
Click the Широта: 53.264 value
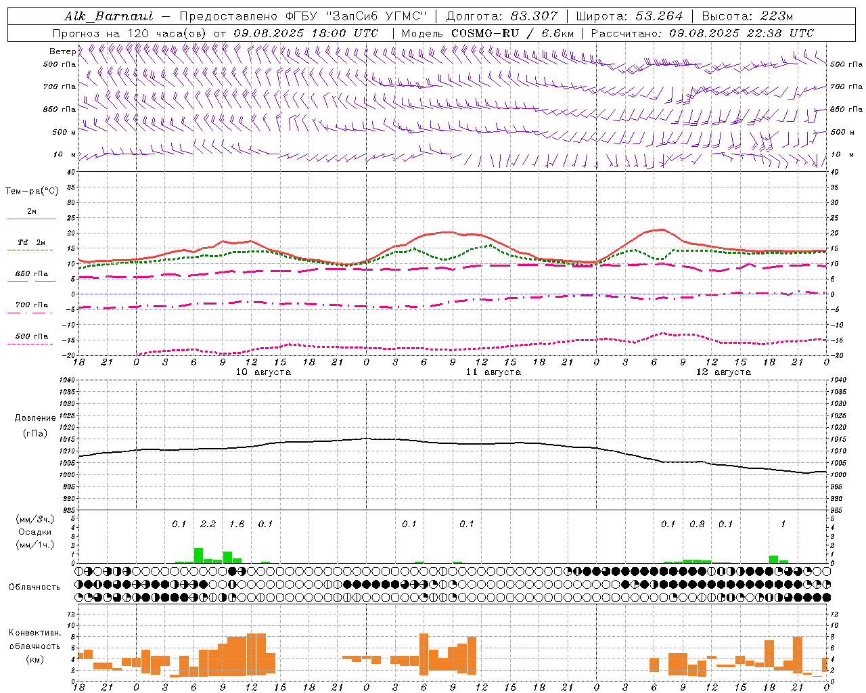pyautogui.click(x=629, y=16)
